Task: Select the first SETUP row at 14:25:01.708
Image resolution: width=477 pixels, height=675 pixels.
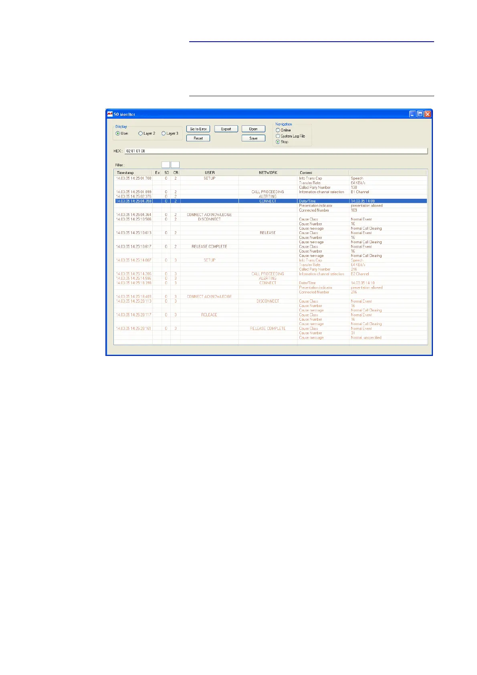Action: coord(271,178)
